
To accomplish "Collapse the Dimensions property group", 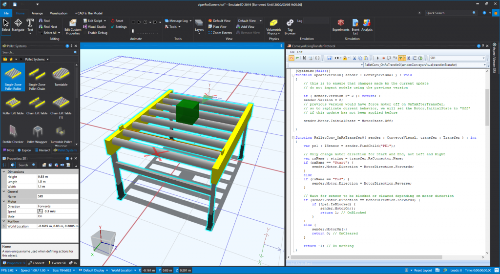I will 4,171.
